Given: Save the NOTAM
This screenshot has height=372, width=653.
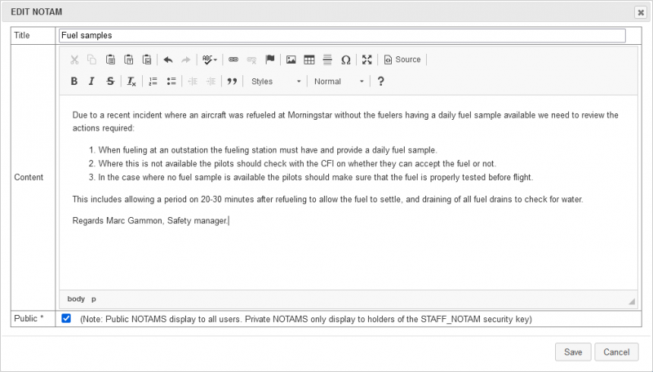Looking at the screenshot, I should pos(572,352).
